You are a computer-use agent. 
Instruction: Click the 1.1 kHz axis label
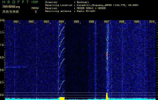tap(2, 32)
